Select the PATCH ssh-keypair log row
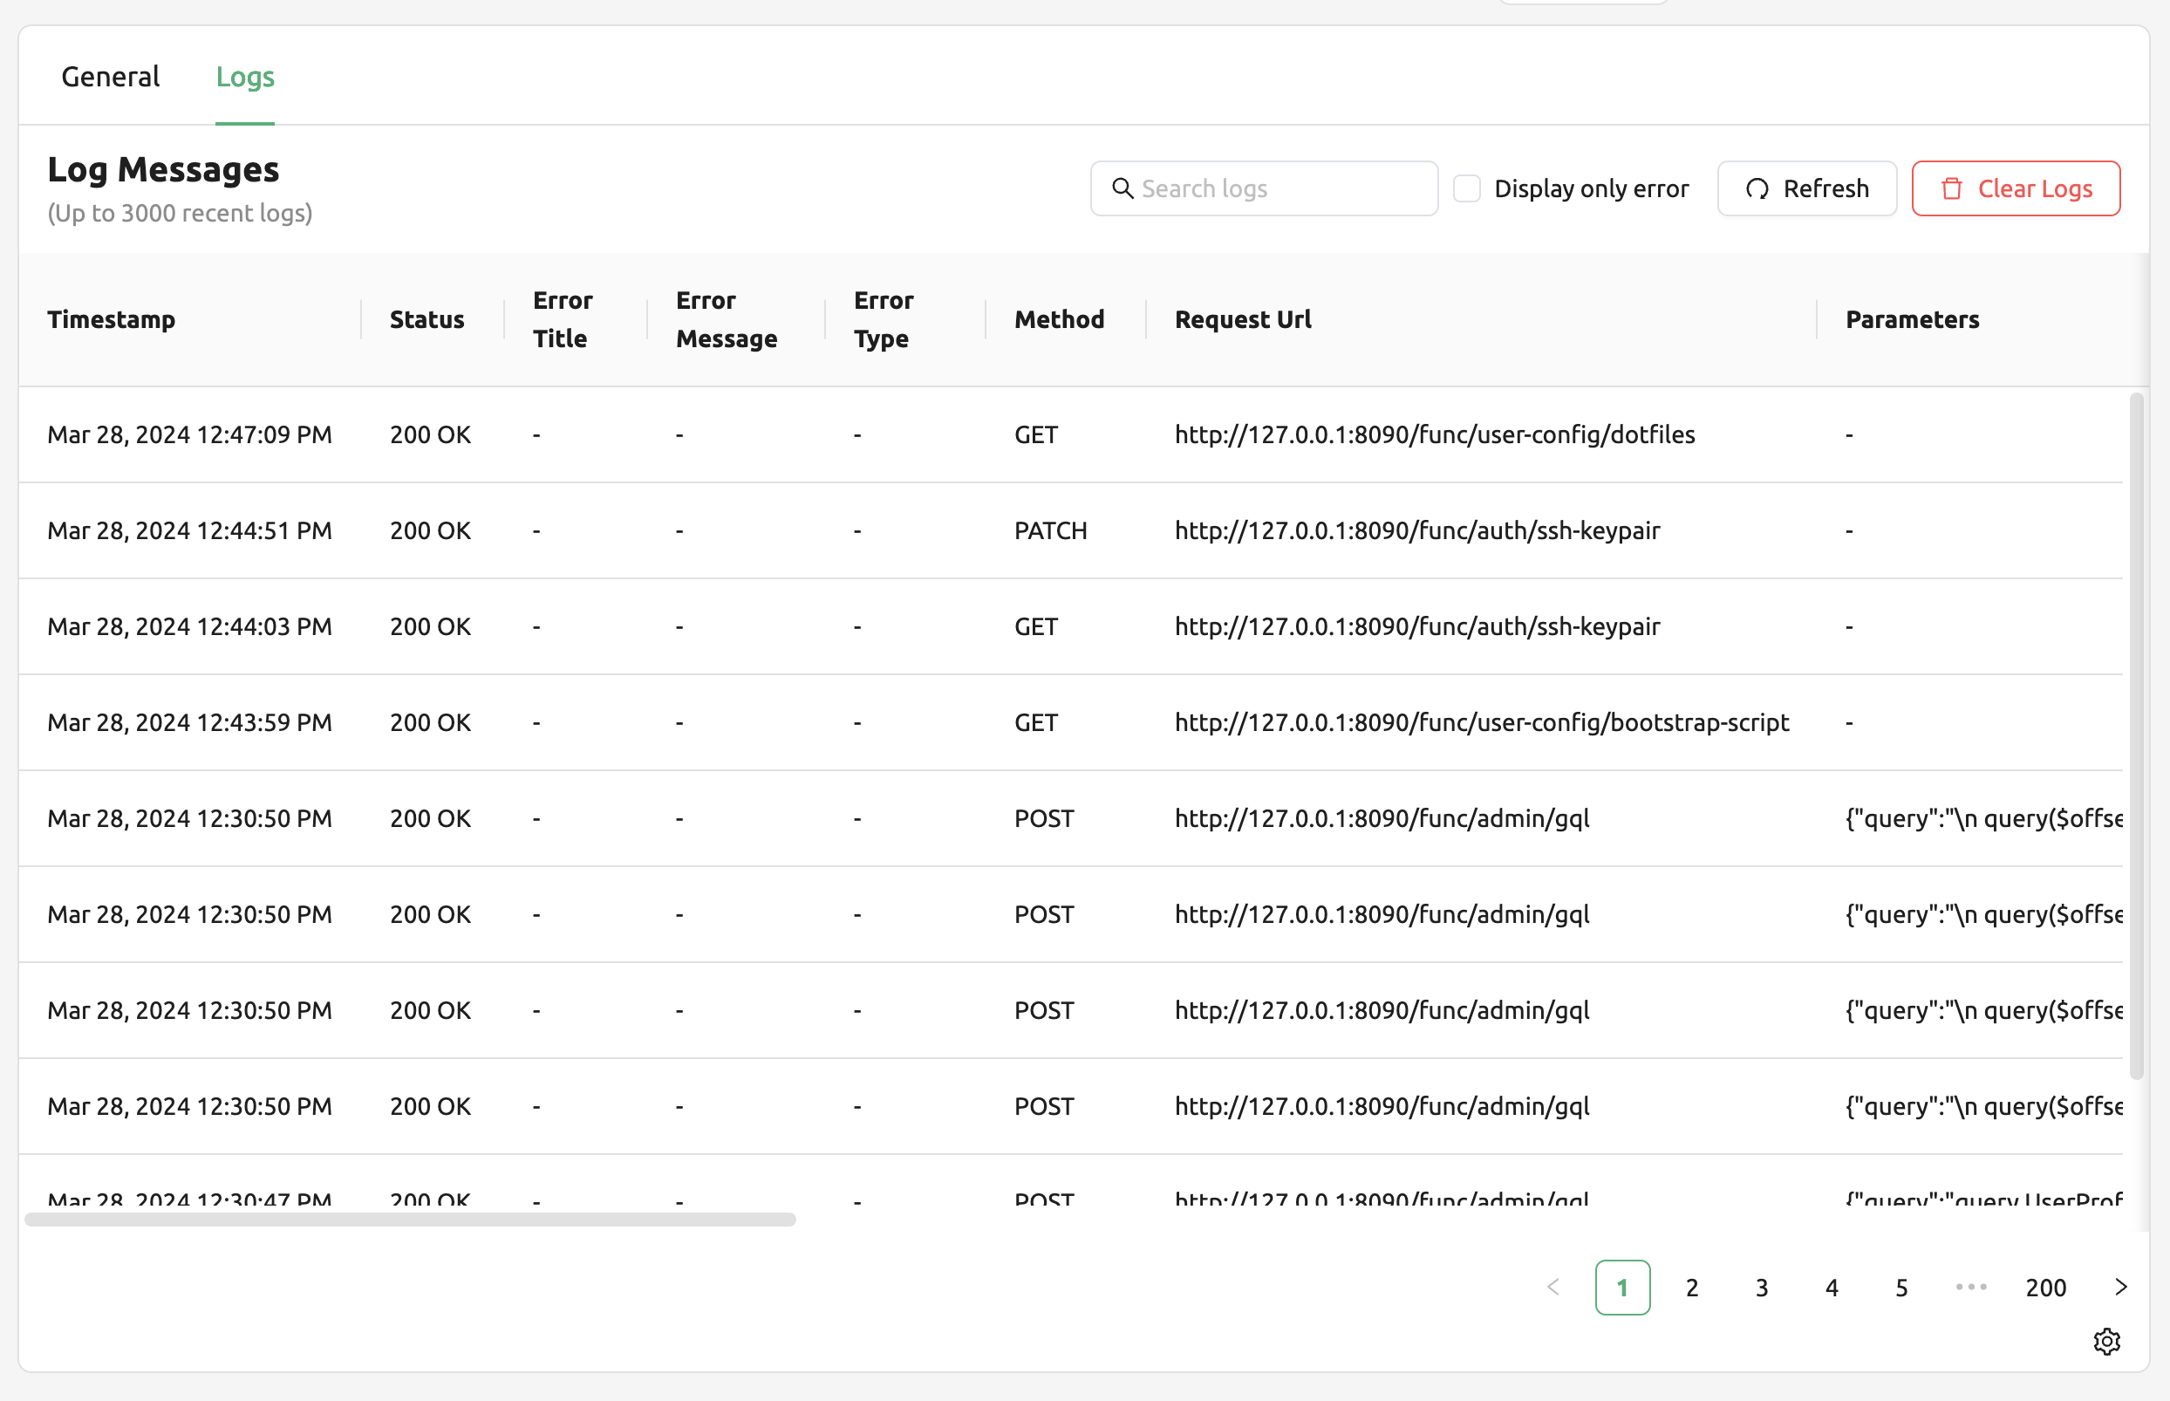The height and width of the screenshot is (1401, 2170). (x=1070, y=530)
